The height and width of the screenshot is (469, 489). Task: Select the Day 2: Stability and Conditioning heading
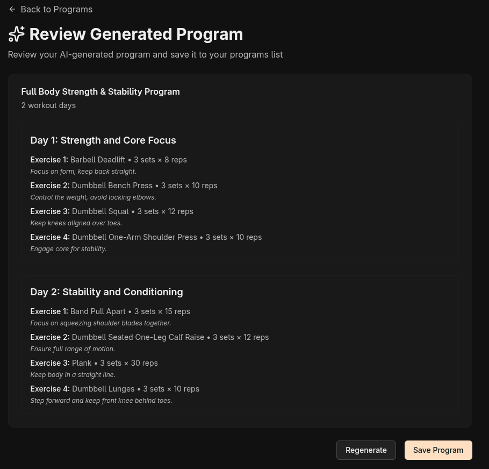coord(106,292)
